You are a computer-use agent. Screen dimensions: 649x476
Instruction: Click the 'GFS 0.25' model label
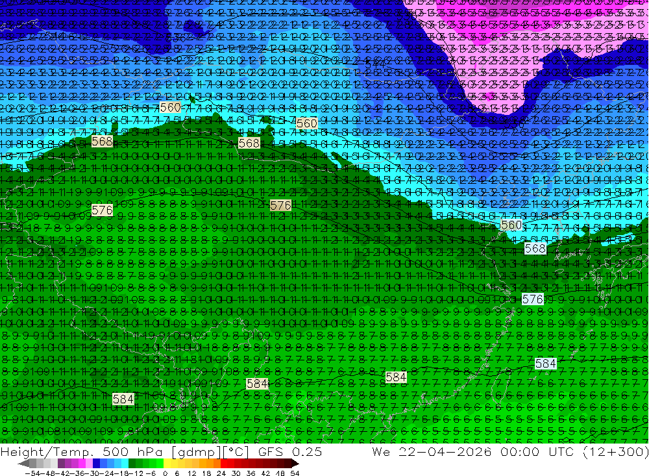[x=290, y=452]
